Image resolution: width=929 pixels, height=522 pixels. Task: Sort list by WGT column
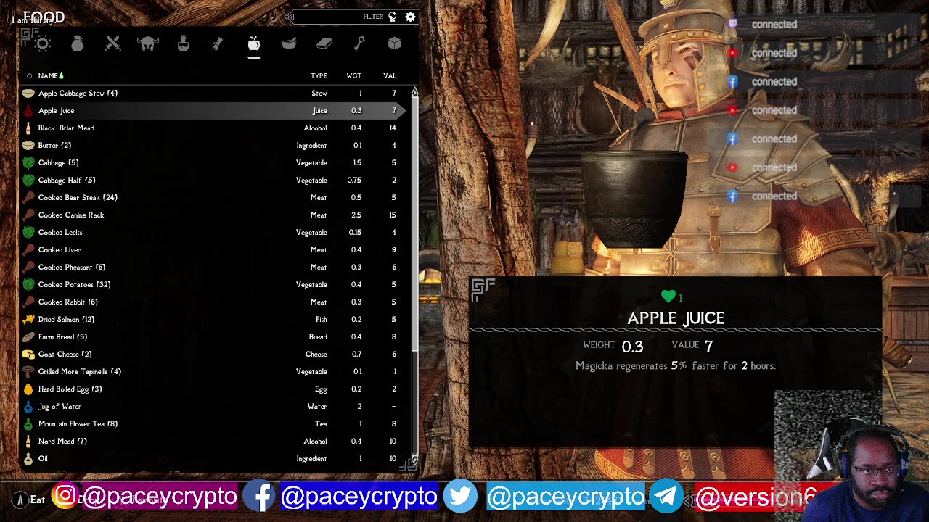point(353,75)
